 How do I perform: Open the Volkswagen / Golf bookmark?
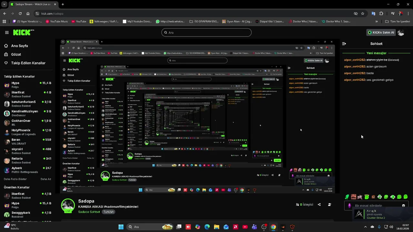pos(104,22)
